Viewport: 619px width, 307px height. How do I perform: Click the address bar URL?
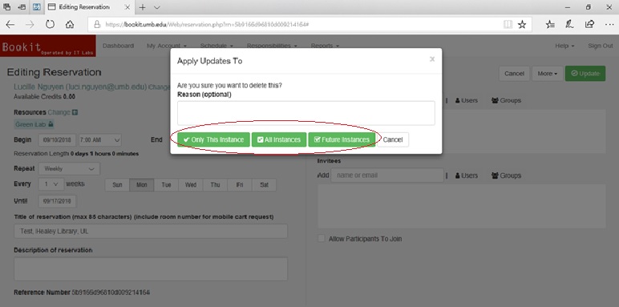pos(207,25)
